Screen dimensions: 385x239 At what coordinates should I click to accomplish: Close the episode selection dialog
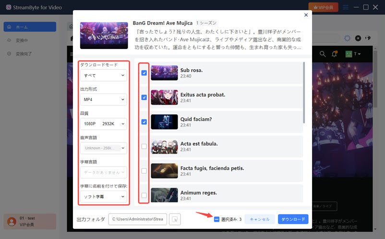click(x=306, y=15)
